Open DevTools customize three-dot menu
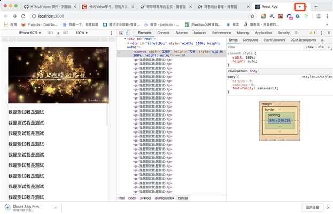333x214 pixels. (322, 33)
